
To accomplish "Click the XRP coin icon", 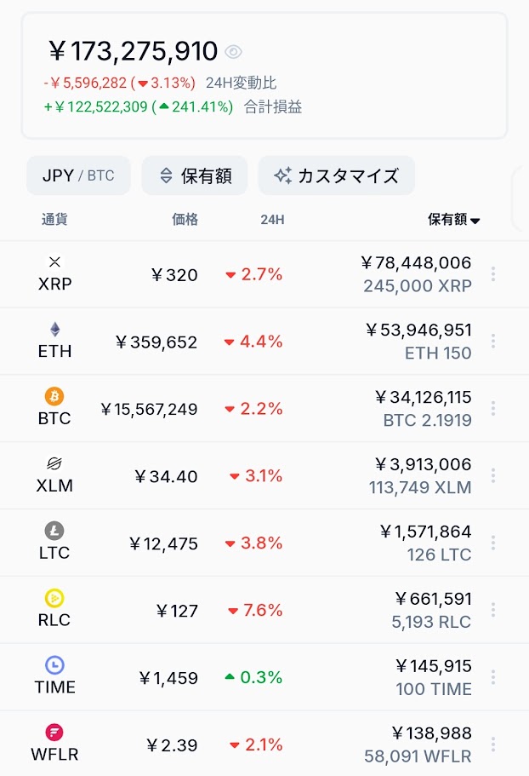I will click(54, 262).
